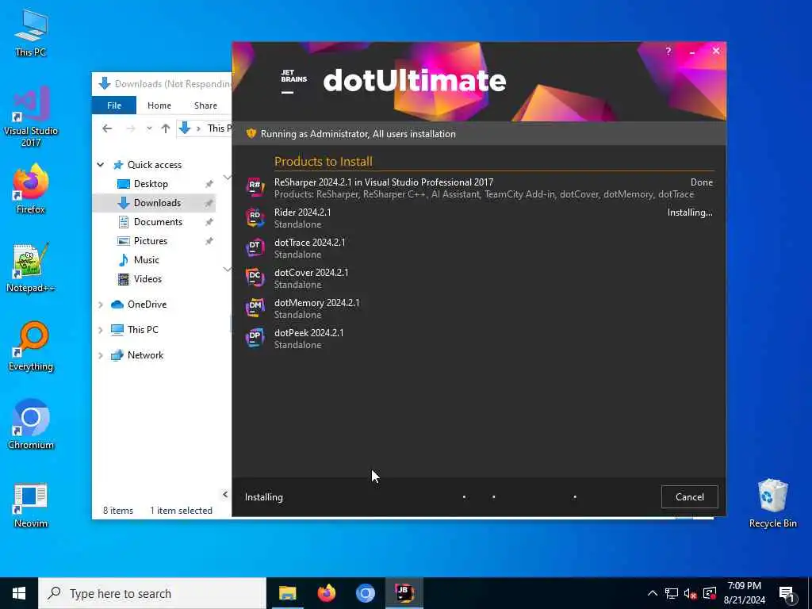Expand the Network tree node

pos(101,355)
